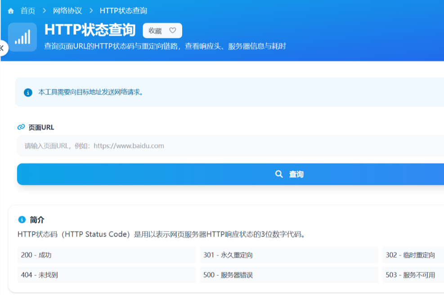Screen dimensions: 444x296
Task: Pick the 404 - 未找到 status chip
Action: coord(106,275)
